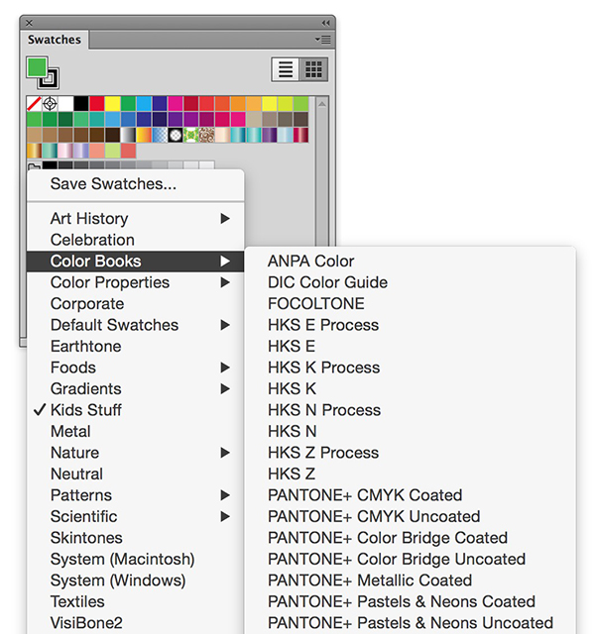595x634 pixels.
Task: Close the Swatches panel with X
Action: tap(29, 23)
